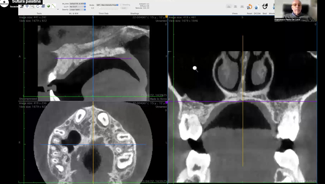Select the Length measurement tool
The height and width of the screenshot is (184, 325).
coord(53,6)
